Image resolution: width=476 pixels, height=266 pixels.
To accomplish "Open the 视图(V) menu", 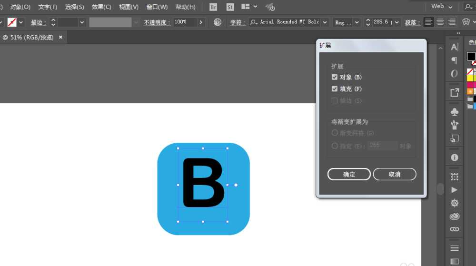I will [129, 7].
